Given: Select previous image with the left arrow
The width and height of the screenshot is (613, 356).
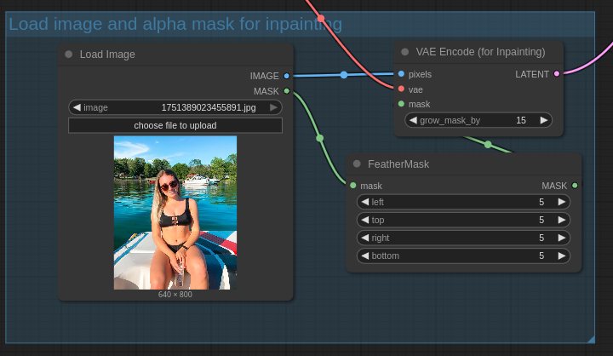Looking at the screenshot, I should pyautogui.click(x=77, y=107).
